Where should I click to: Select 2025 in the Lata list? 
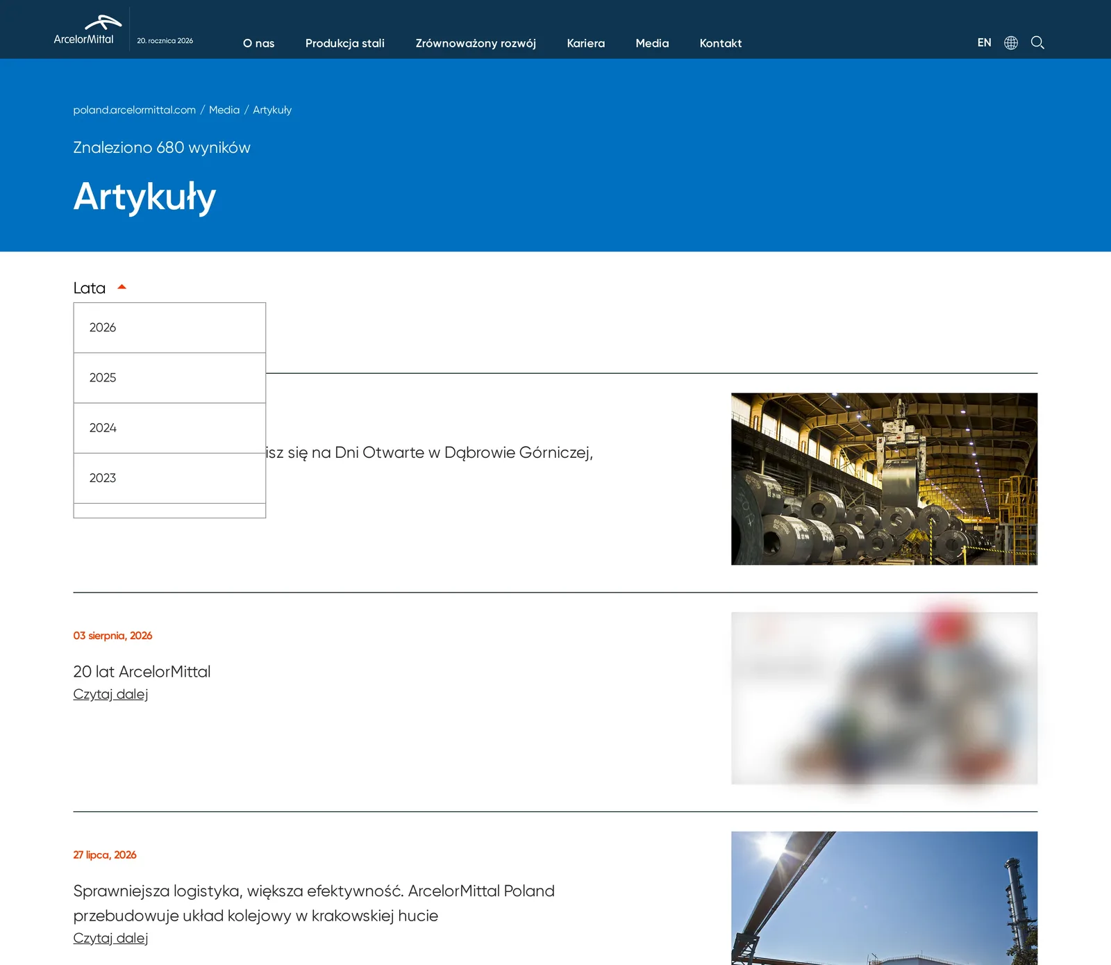(x=169, y=378)
